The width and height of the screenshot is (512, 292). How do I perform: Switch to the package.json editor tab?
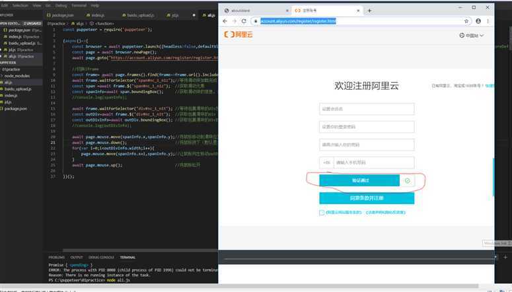pos(61,15)
